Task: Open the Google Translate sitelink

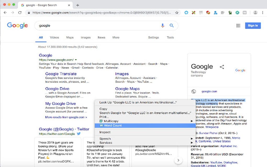Action: (61, 74)
